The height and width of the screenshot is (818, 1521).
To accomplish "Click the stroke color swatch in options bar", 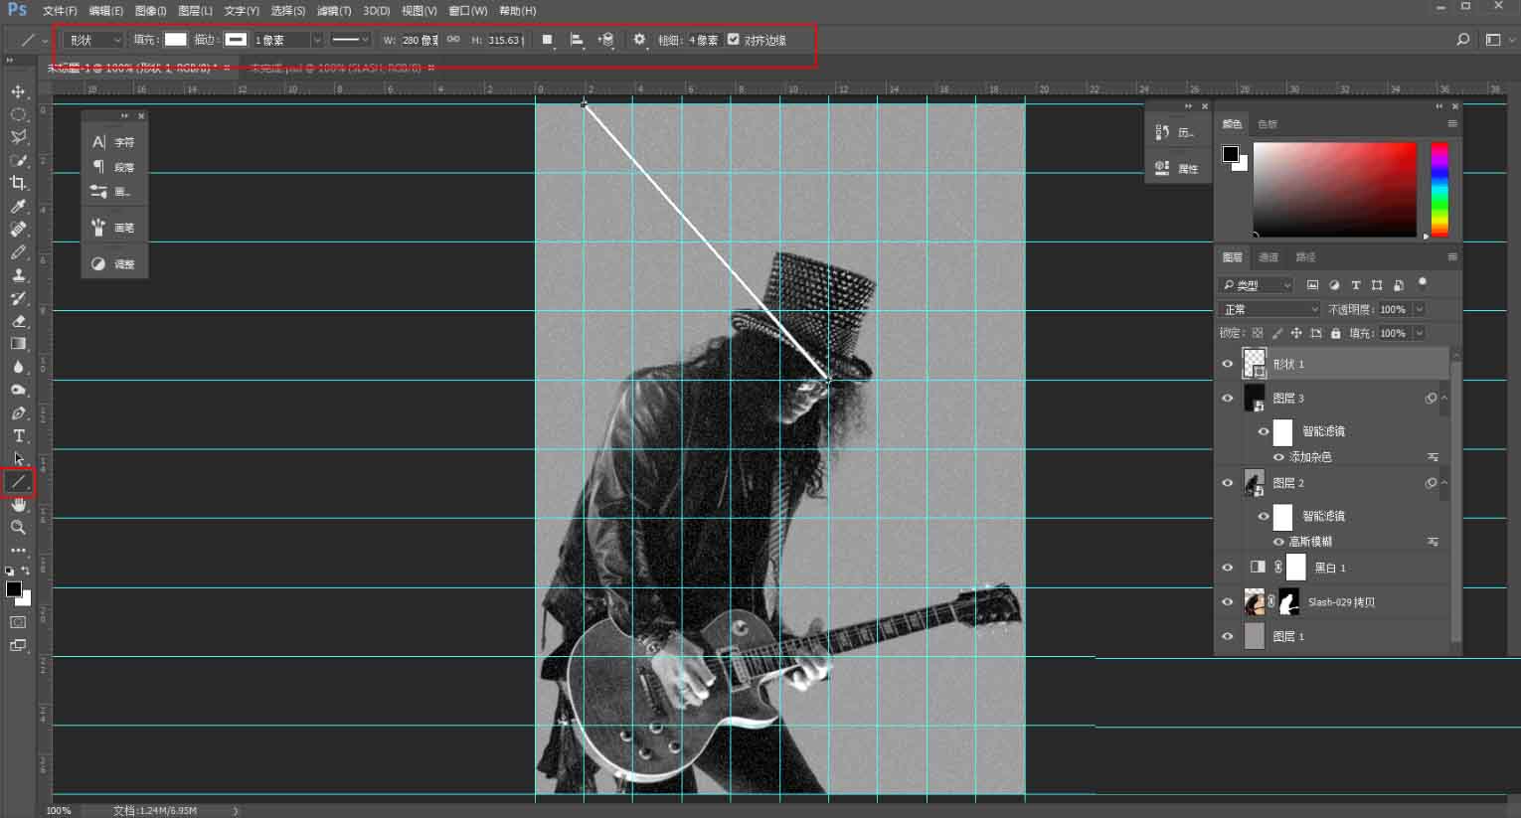I will [x=236, y=40].
